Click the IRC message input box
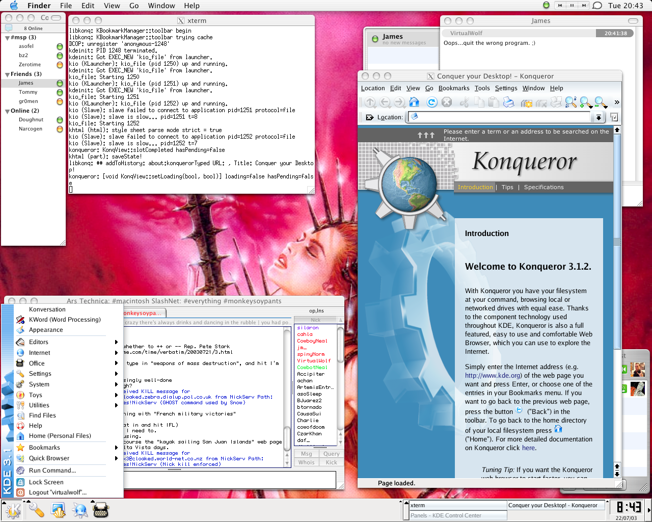The height and width of the screenshot is (522, 652). click(229, 480)
